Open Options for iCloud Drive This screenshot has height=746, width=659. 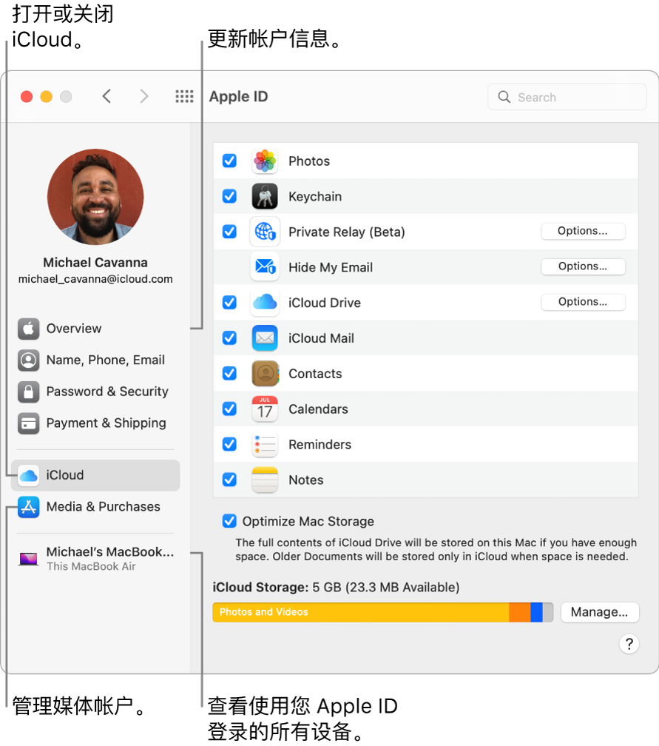coord(583,302)
